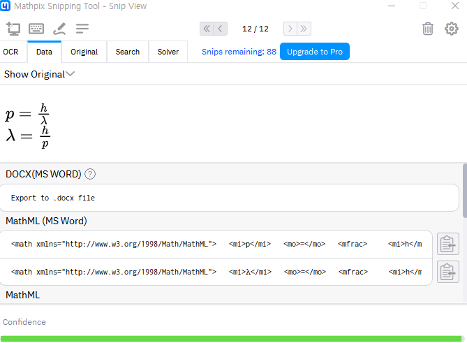Jump to last snip with double-right arrow
467x343 pixels.
click(x=304, y=29)
